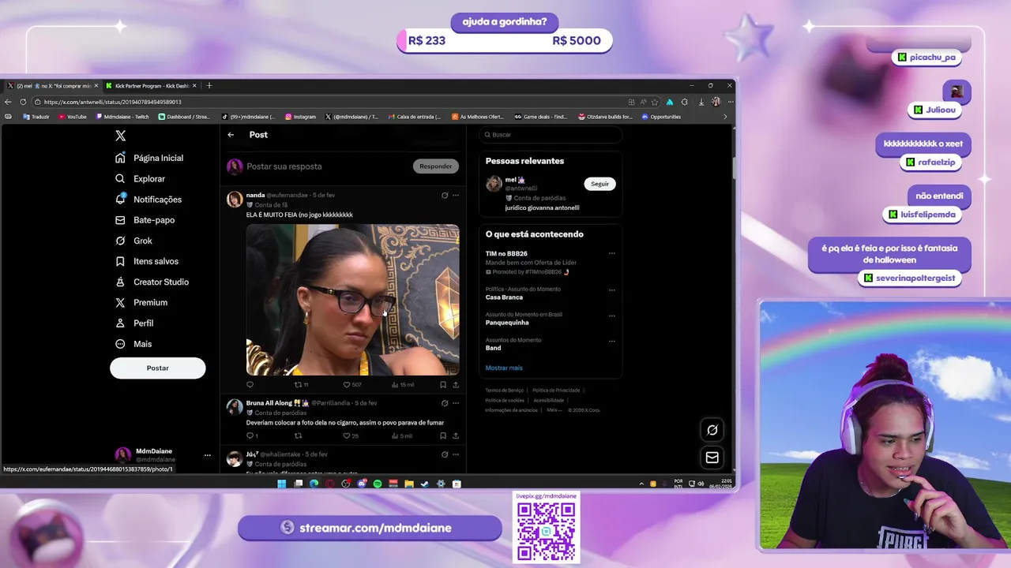Open Grok from the sidebar

[x=134, y=241]
